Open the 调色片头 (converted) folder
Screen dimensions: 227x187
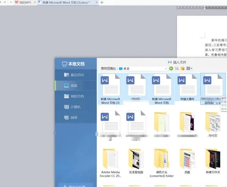point(162,163)
